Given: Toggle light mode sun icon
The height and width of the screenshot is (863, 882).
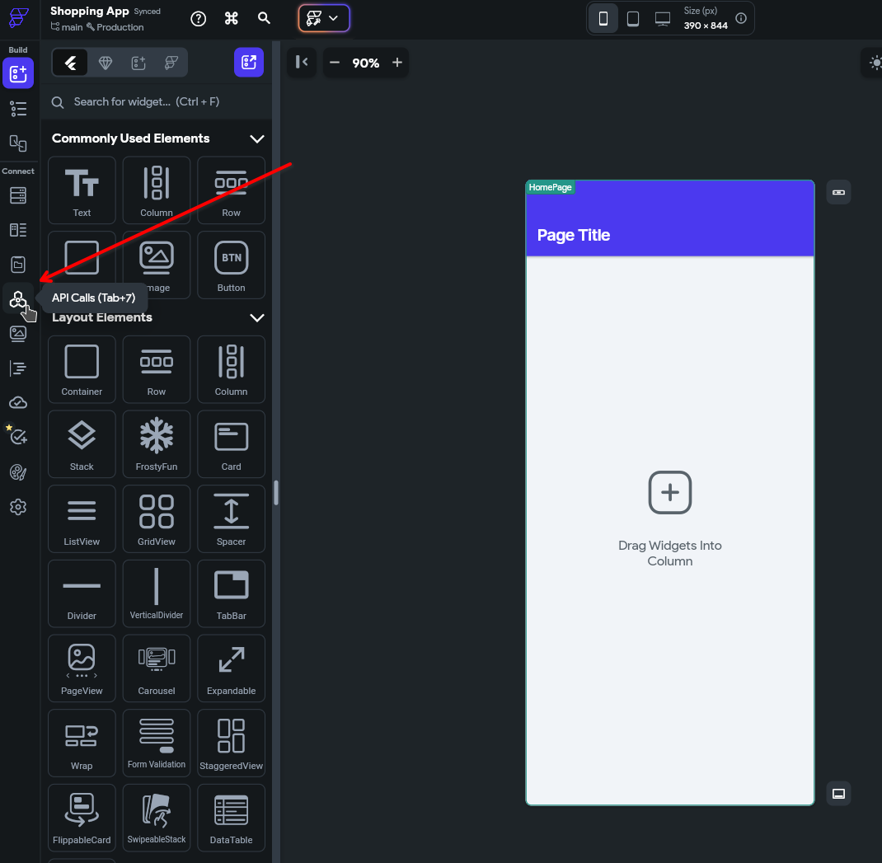Looking at the screenshot, I should 875,63.
